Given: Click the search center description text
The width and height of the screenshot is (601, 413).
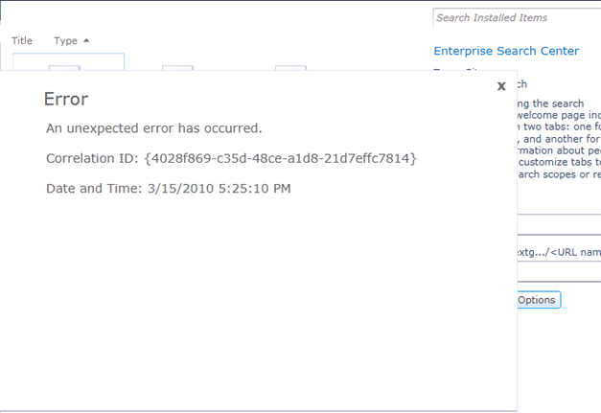Looking at the screenshot, I should [559, 139].
